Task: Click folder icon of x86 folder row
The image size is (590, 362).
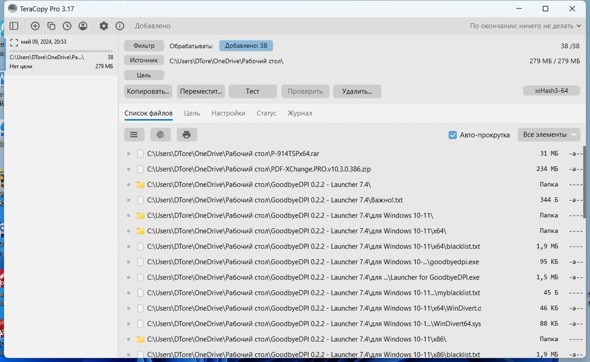Action: pos(140,339)
